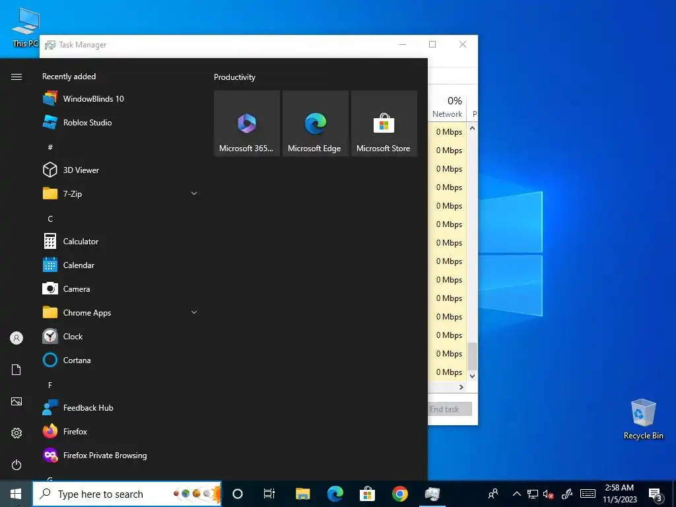This screenshot has height=507, width=676.
Task: Click the Recently added heading
Action: coord(69,77)
